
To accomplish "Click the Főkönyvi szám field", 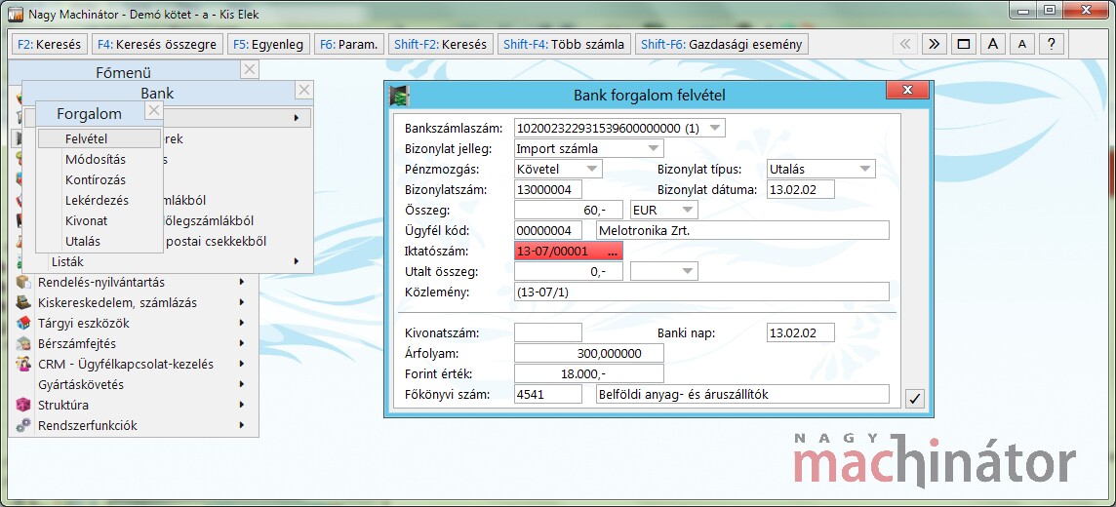I will [547, 394].
